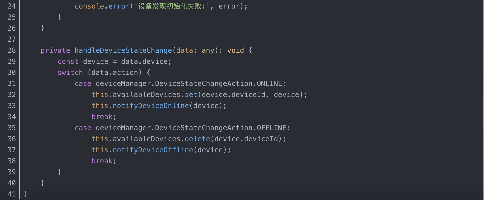Click the notifyDeviceOffline call

click(153, 150)
